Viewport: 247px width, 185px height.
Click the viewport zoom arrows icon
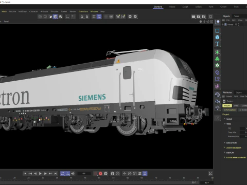coord(204,22)
